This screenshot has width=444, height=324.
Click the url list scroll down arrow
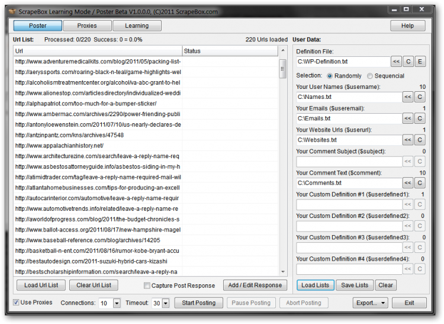point(282,272)
